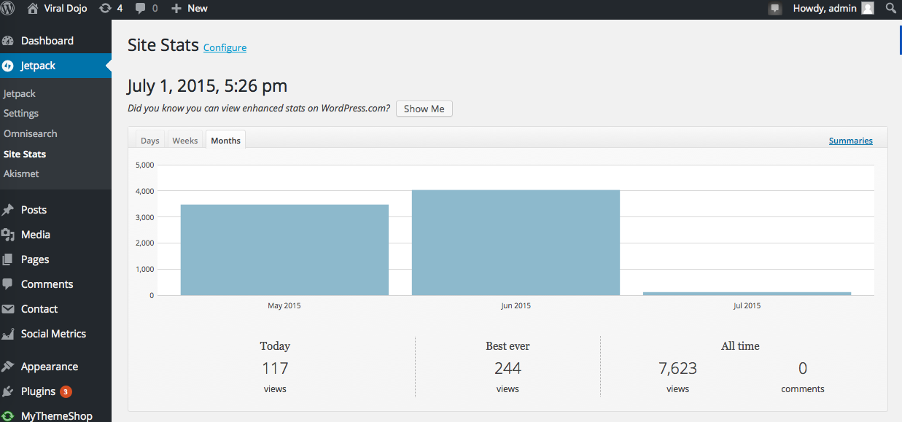Click the Viral Dojo home icon

click(x=33, y=8)
